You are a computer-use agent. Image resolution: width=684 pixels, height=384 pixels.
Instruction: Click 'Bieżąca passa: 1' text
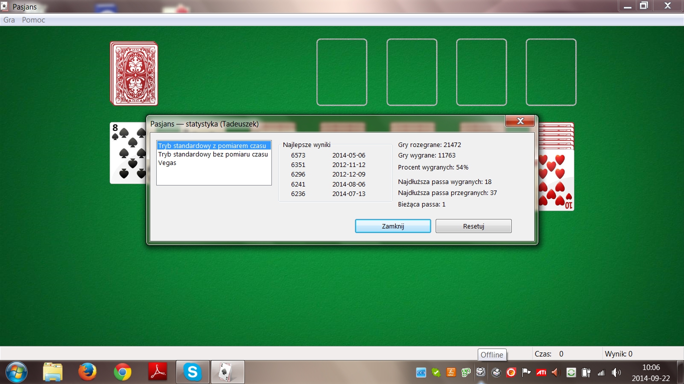(x=422, y=204)
